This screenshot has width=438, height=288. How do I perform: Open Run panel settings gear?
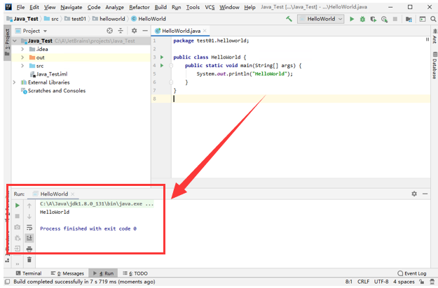(x=414, y=194)
